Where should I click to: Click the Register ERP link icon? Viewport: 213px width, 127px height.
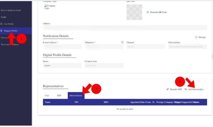point(168,89)
